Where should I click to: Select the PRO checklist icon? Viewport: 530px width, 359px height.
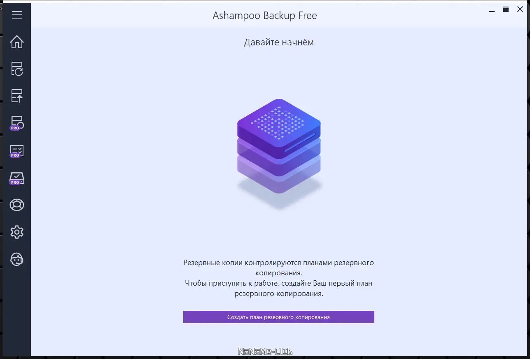click(x=17, y=151)
